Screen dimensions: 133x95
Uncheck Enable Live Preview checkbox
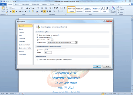tap(38, 37)
